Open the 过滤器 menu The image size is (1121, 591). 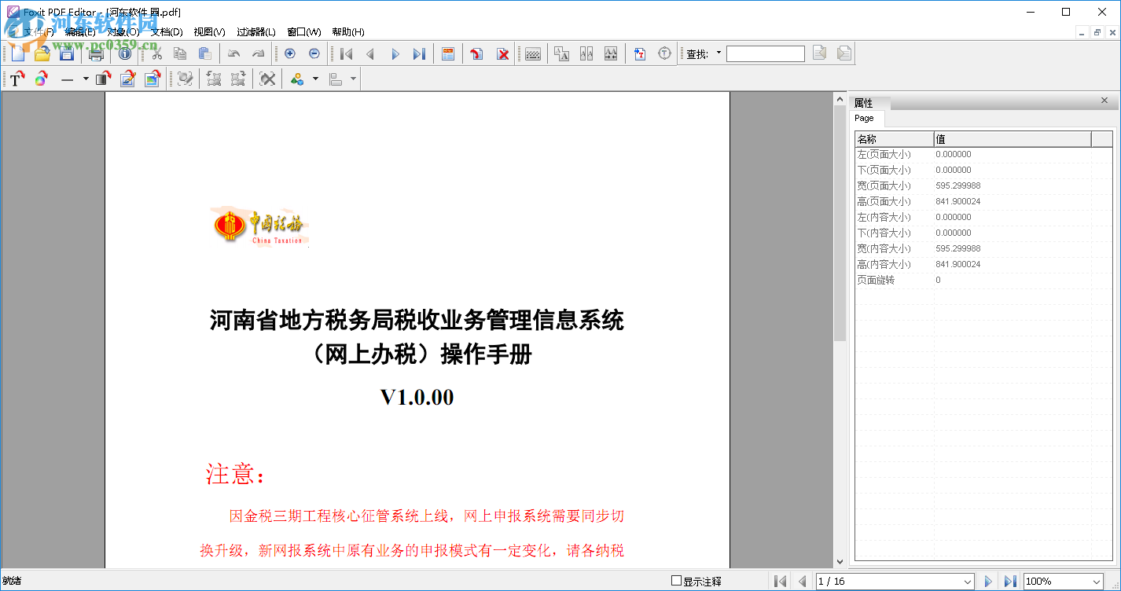click(254, 31)
